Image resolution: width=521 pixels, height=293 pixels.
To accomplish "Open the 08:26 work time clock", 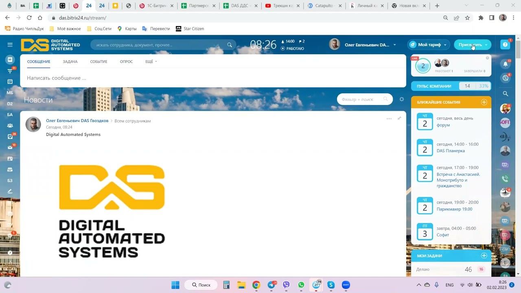I will point(263,45).
